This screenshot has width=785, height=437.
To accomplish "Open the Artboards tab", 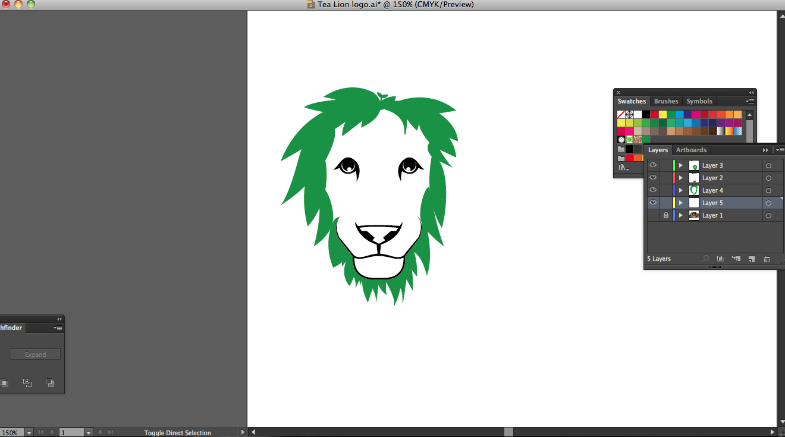I will [691, 150].
